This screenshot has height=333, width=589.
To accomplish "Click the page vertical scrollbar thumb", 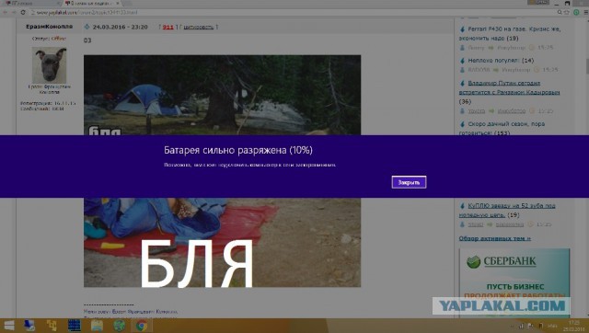I will 586,66.
